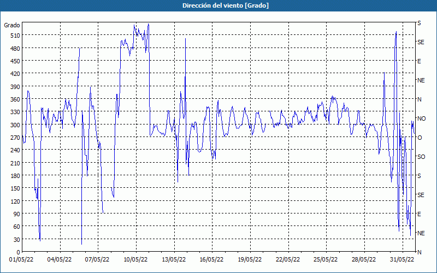Click the 330 value on left axis
Screen dimensions: 437x273
click(x=15, y=112)
